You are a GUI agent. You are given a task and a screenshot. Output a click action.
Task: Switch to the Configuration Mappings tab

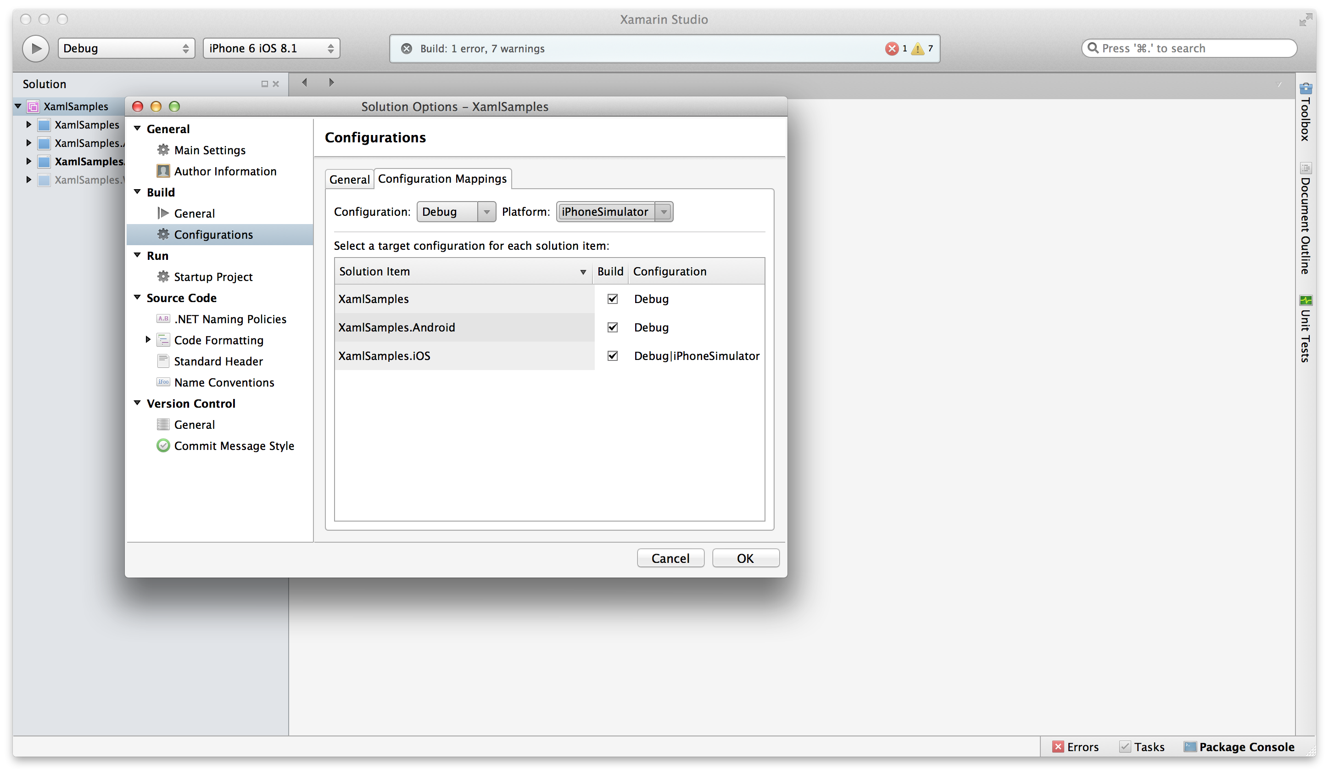click(x=442, y=179)
